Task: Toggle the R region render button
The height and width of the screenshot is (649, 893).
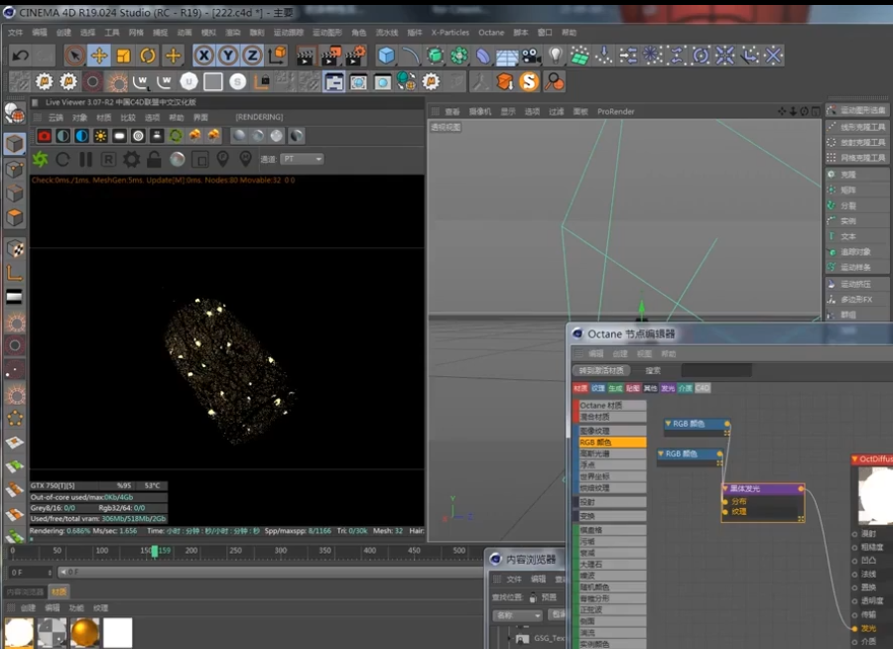Action: pos(108,159)
